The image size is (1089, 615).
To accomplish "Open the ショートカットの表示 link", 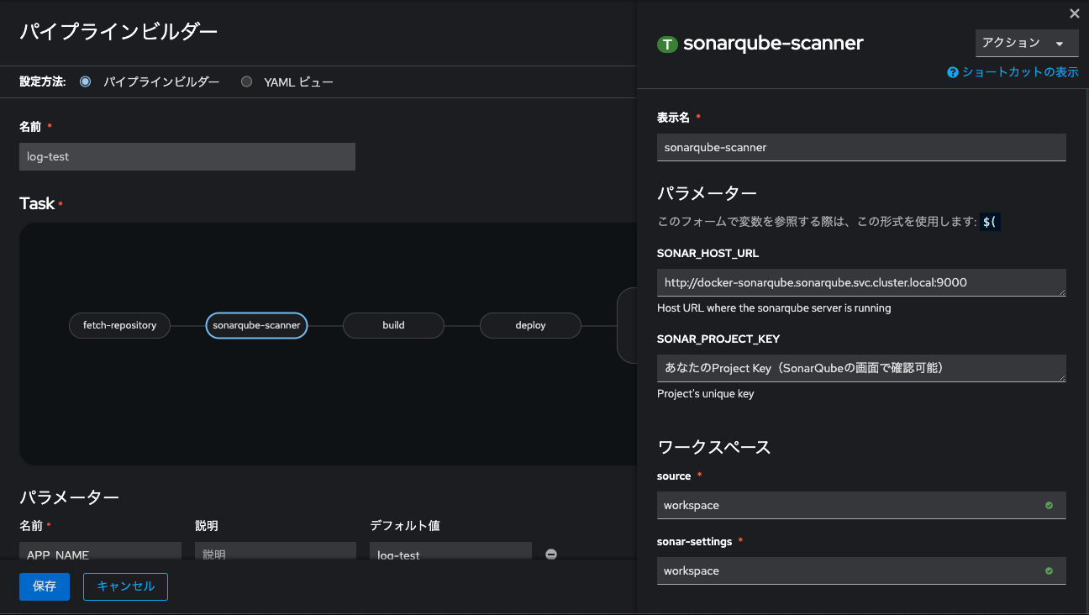I will (x=1020, y=72).
